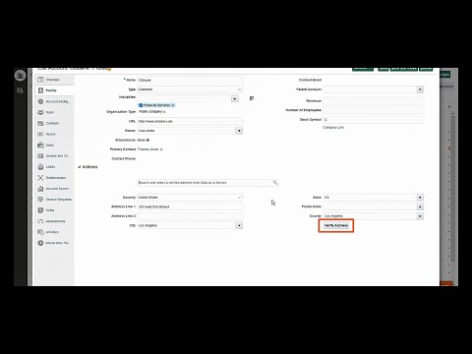Open the Leads sidebar icon
The image size is (472, 354).
pos(40,167)
